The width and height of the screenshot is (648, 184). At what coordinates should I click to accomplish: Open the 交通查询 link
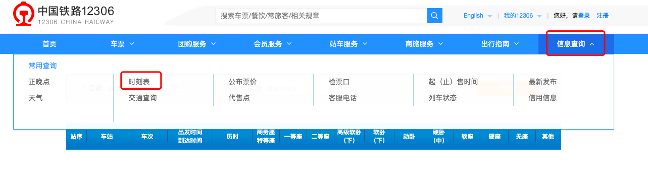tap(143, 98)
